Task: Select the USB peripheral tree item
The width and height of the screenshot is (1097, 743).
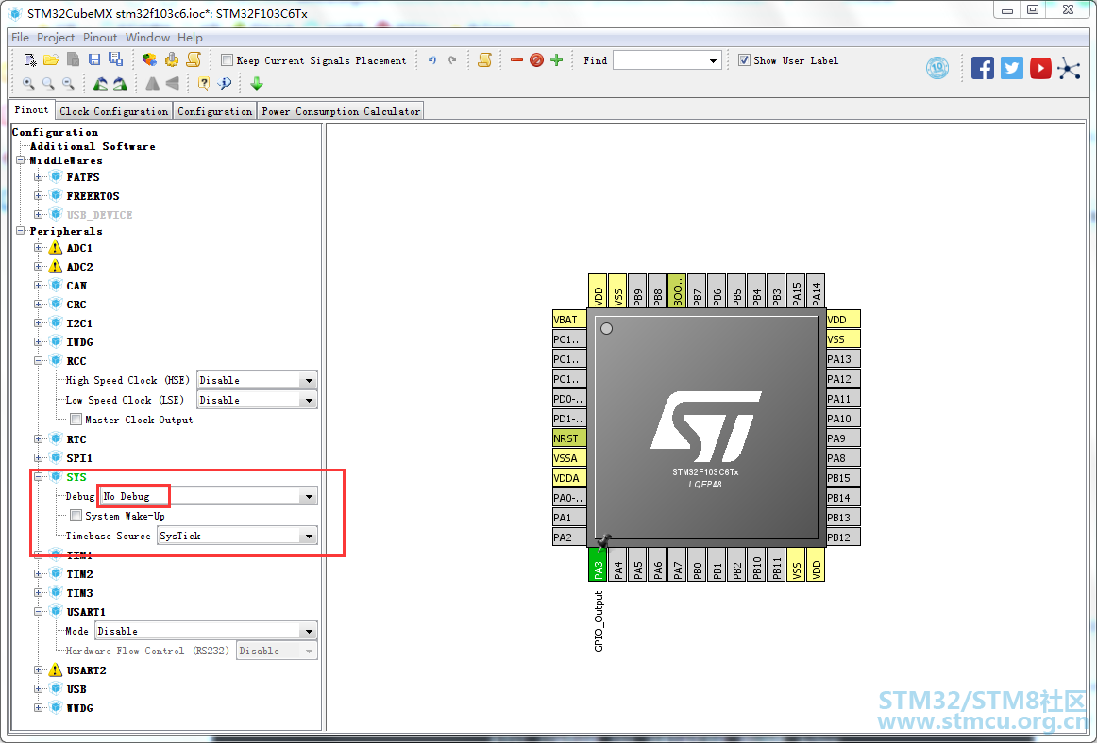Action: (x=76, y=689)
